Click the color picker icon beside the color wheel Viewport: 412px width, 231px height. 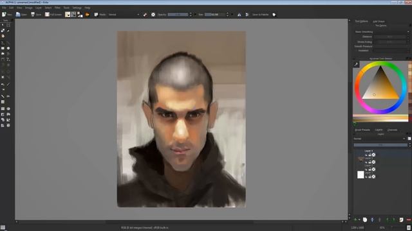tap(356, 64)
